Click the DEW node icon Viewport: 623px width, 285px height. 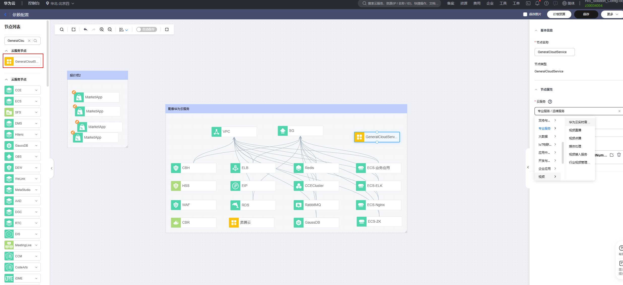[x=9, y=168]
